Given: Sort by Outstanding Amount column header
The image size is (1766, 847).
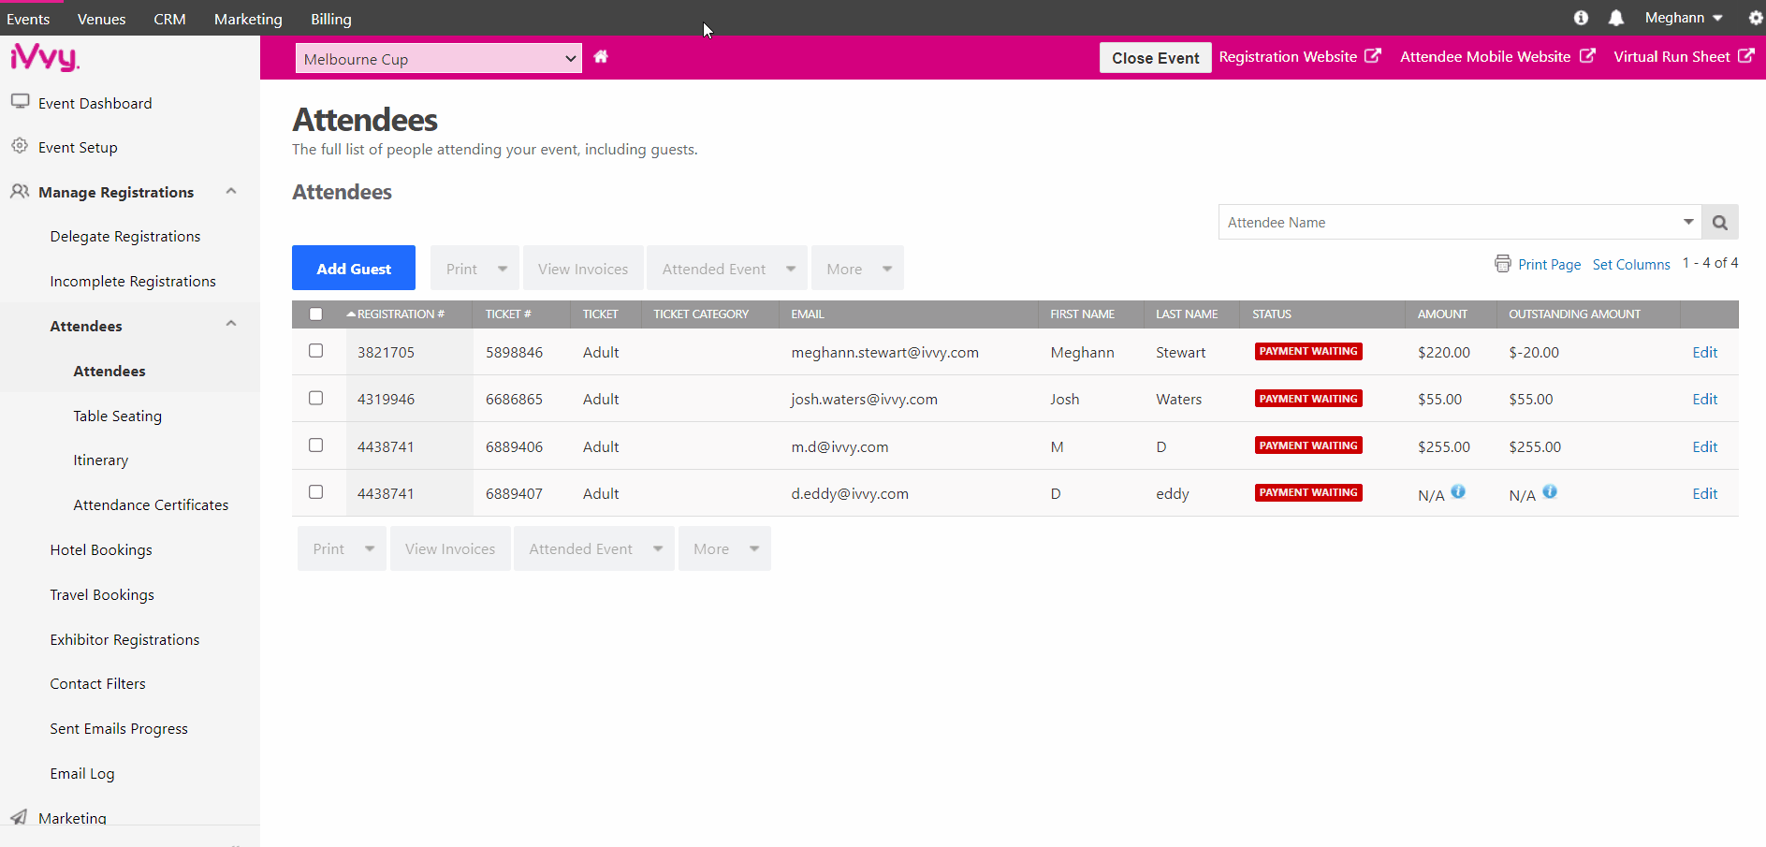Looking at the screenshot, I should pyautogui.click(x=1574, y=314).
